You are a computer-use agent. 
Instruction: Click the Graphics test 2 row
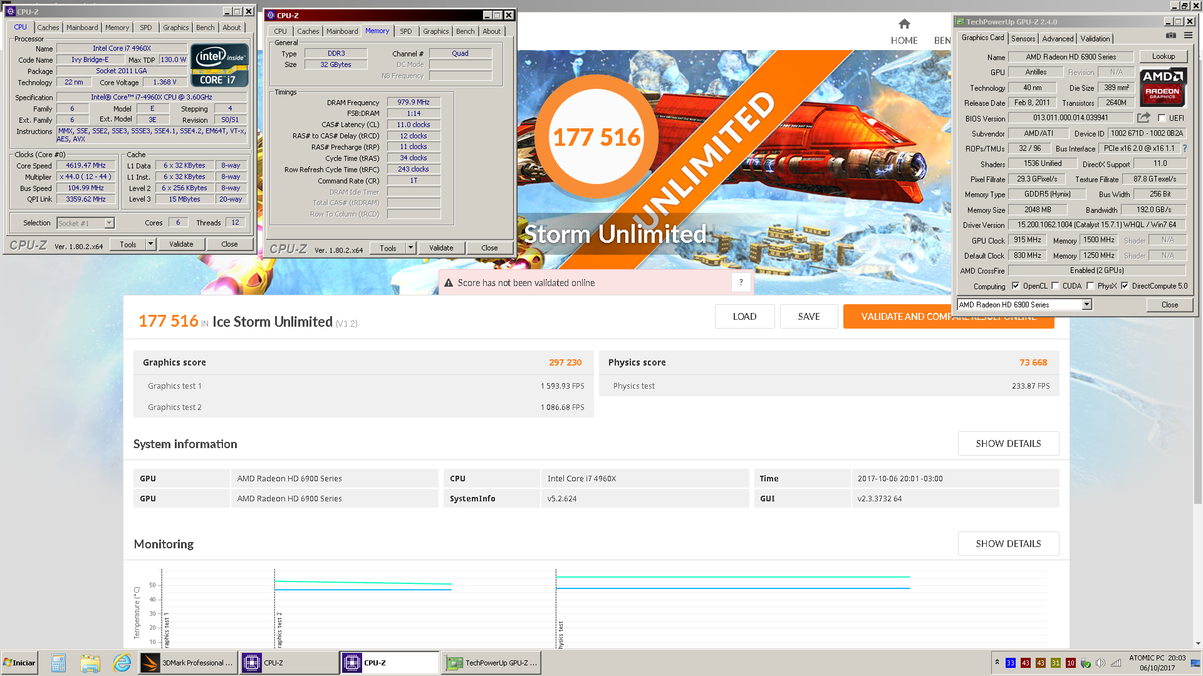[x=363, y=407]
